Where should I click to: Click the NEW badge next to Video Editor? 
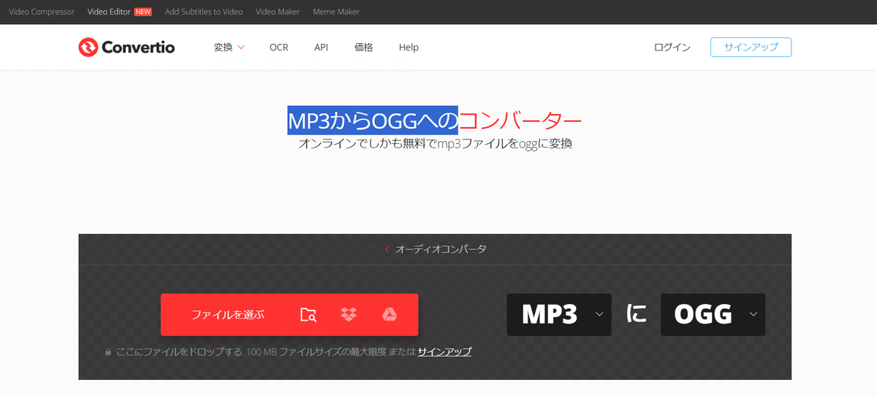tap(143, 12)
